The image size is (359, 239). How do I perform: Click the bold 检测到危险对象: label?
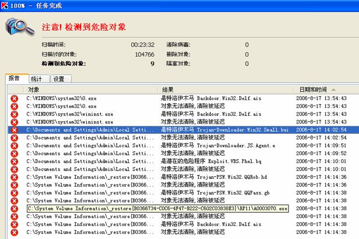point(64,63)
